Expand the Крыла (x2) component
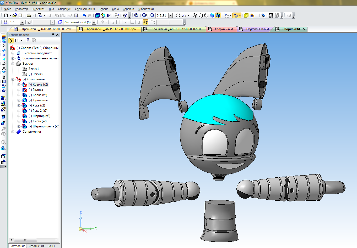Screen dimensions: 357x248 19,84
